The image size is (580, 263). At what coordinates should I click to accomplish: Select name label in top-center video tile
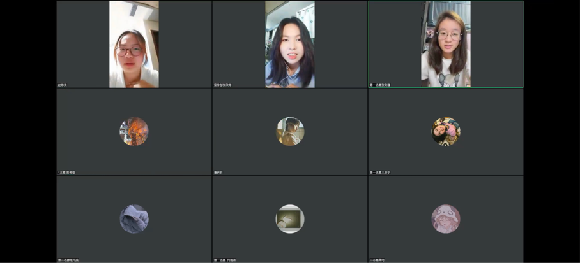[x=223, y=85]
